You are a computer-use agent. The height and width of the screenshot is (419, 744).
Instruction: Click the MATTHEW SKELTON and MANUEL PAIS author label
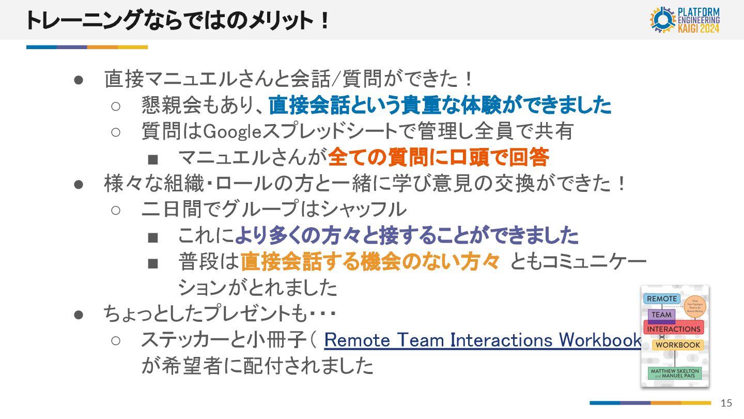pos(675,373)
